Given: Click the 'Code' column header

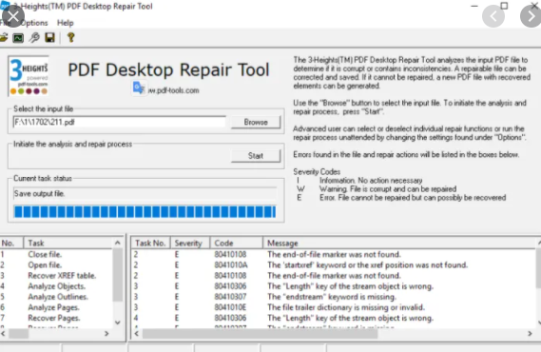Looking at the screenshot, I should [237, 243].
